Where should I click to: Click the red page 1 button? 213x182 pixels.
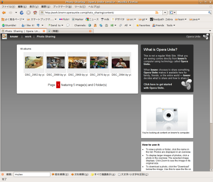pyautogui.click(x=58, y=85)
